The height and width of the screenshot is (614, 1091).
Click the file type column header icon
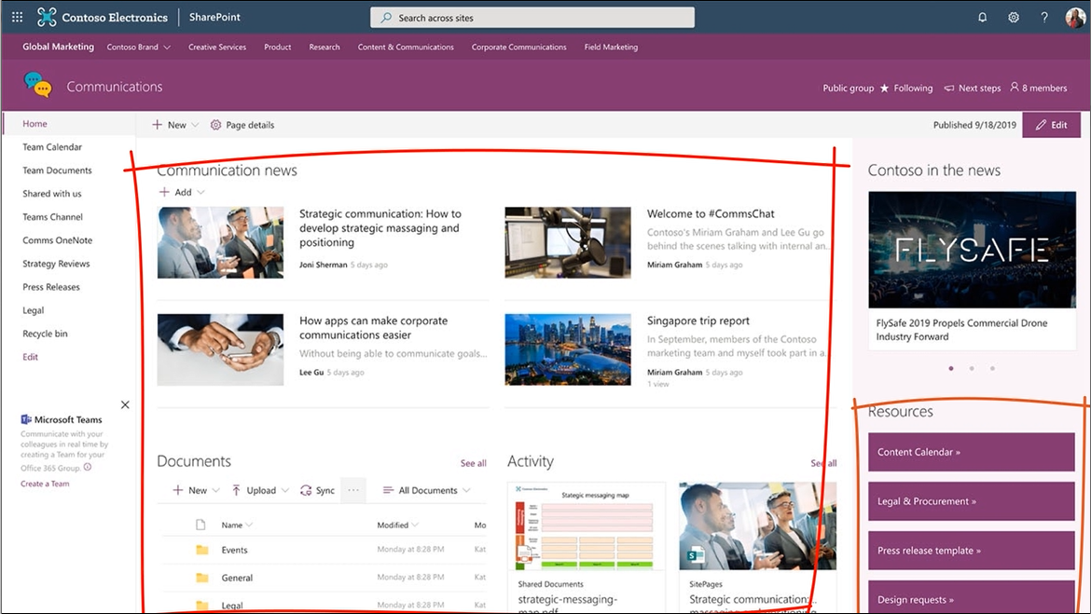pos(200,525)
